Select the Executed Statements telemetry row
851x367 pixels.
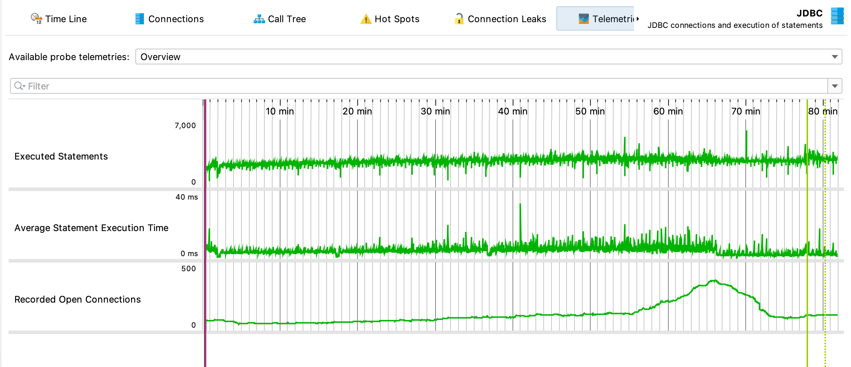click(x=61, y=156)
